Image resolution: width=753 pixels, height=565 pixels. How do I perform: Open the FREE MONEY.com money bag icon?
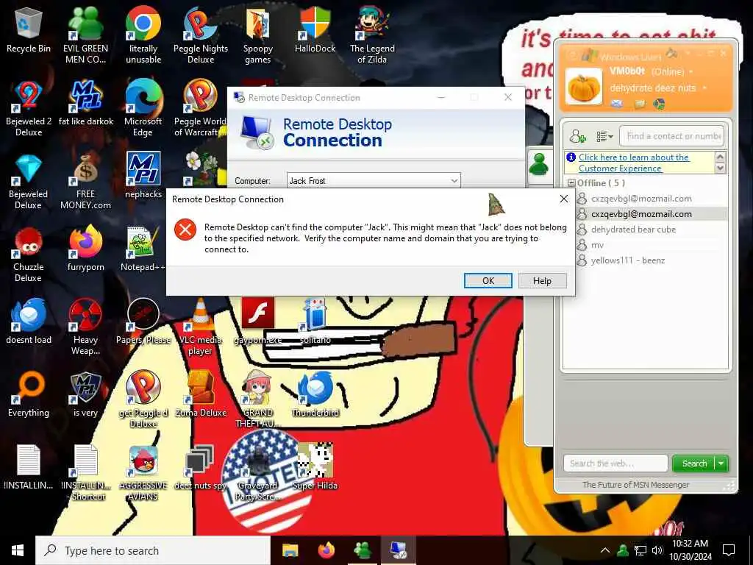(85, 182)
